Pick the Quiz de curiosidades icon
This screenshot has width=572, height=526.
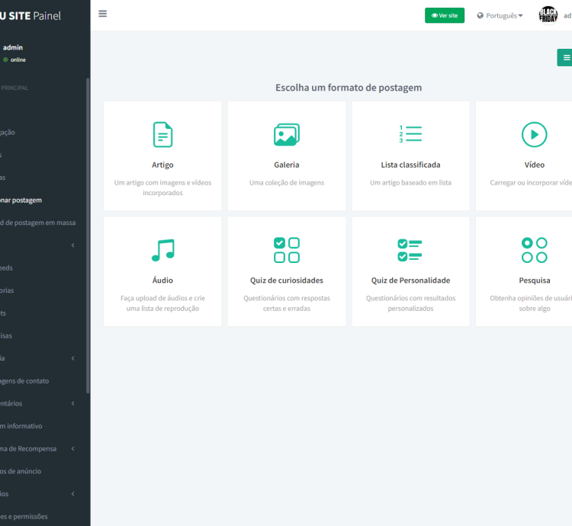coord(287,250)
